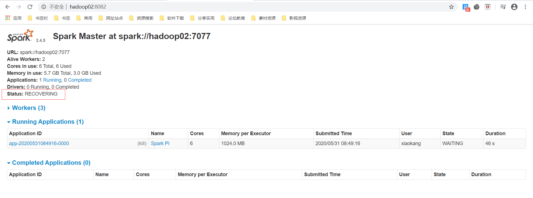This screenshot has height=198, width=533.
Task: Open the gray round extension icon
Action: [x=477, y=7]
